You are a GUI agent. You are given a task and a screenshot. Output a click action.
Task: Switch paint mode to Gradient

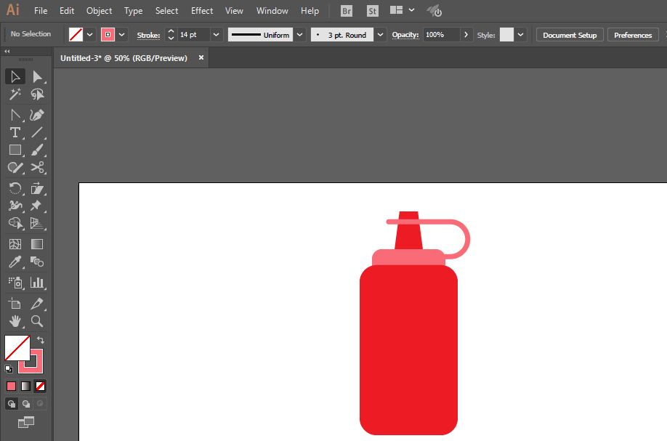pyautogui.click(x=25, y=386)
